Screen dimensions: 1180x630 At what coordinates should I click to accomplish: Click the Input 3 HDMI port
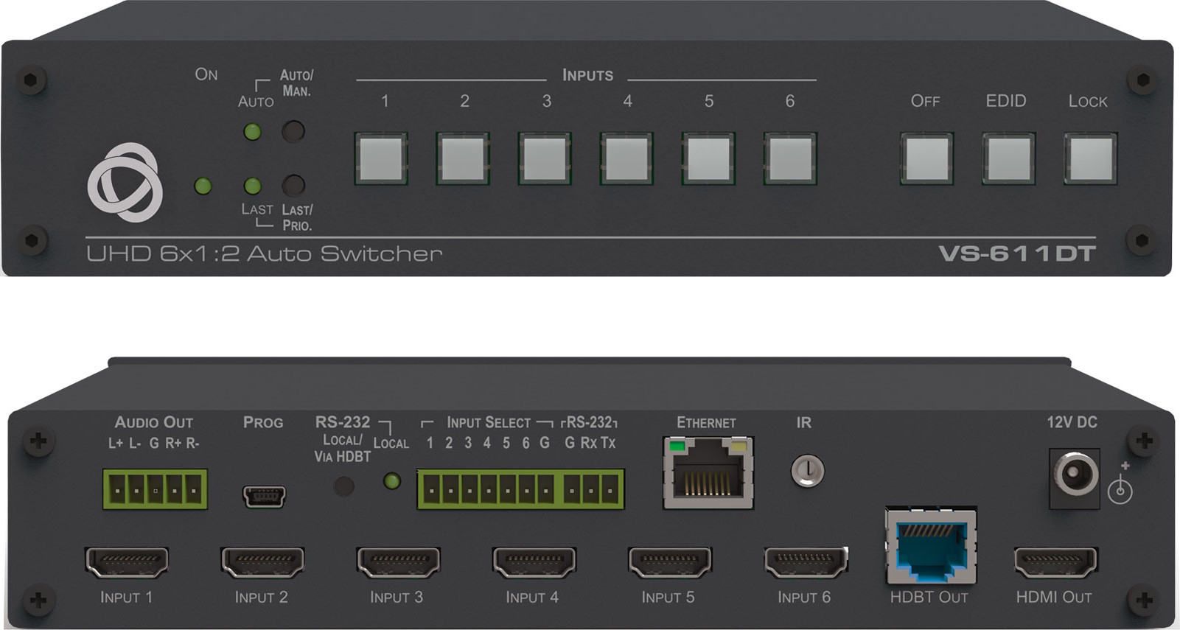pyautogui.click(x=398, y=563)
